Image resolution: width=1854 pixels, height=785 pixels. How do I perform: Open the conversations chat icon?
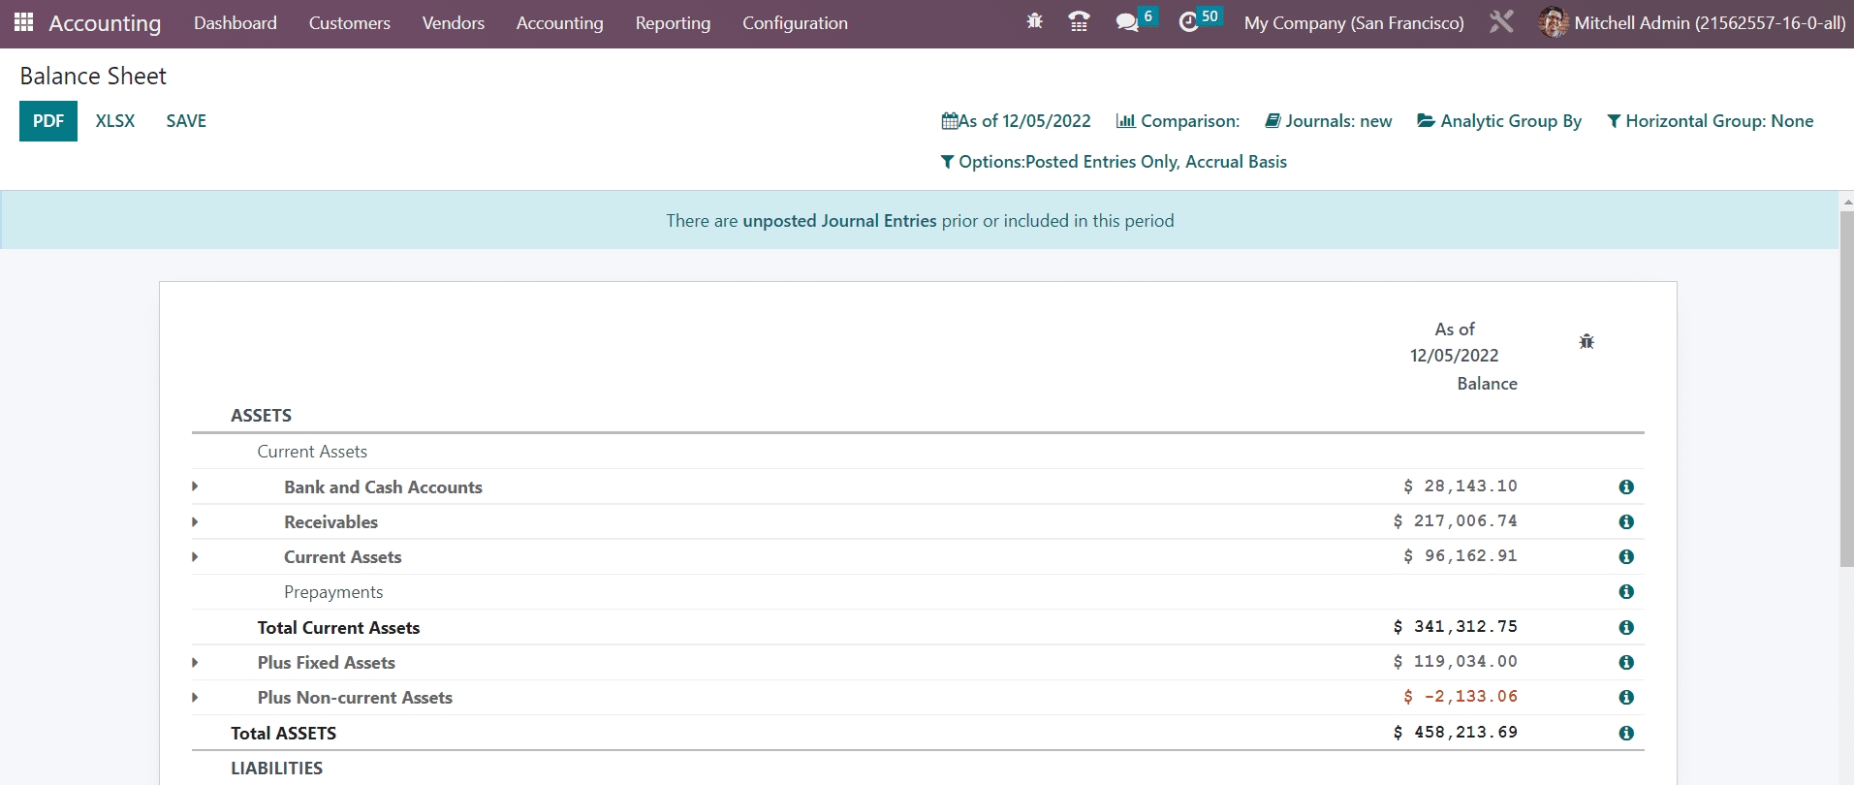[x=1126, y=22]
